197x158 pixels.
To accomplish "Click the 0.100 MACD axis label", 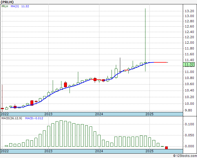I will pyautogui.click(x=189, y=124).
